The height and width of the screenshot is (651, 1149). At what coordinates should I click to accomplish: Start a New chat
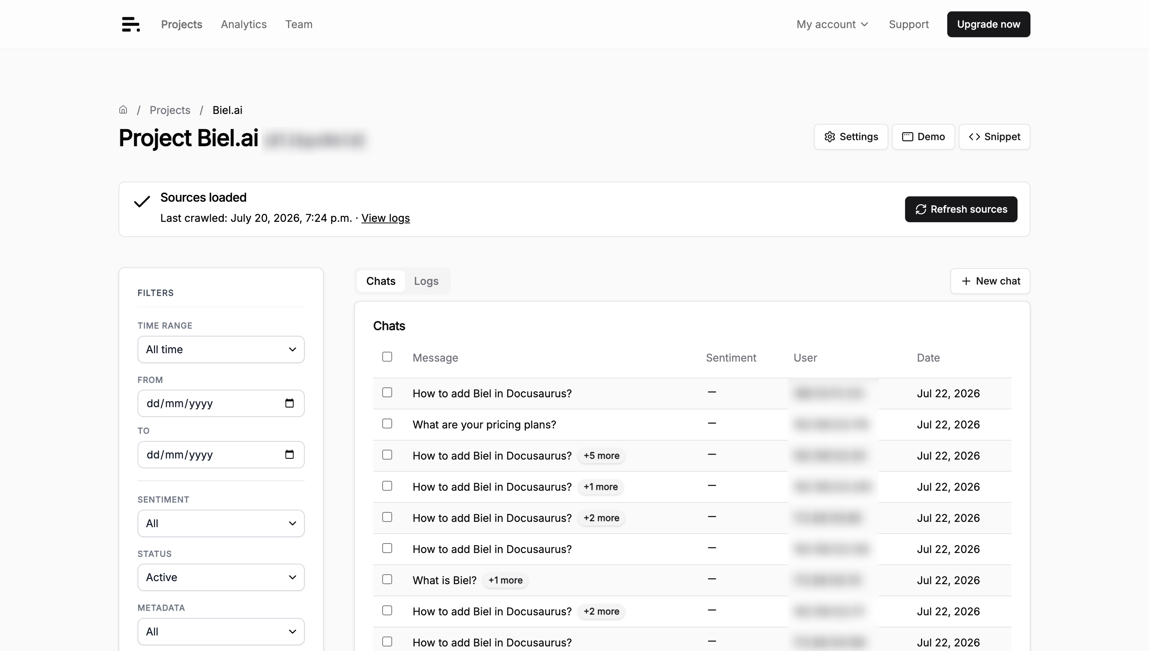tap(990, 281)
